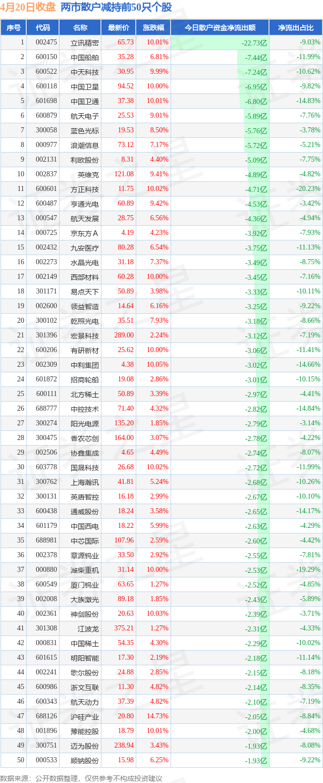Click the outflow amount -22.73亿
The height and width of the screenshot is (783, 323).
click(254, 43)
